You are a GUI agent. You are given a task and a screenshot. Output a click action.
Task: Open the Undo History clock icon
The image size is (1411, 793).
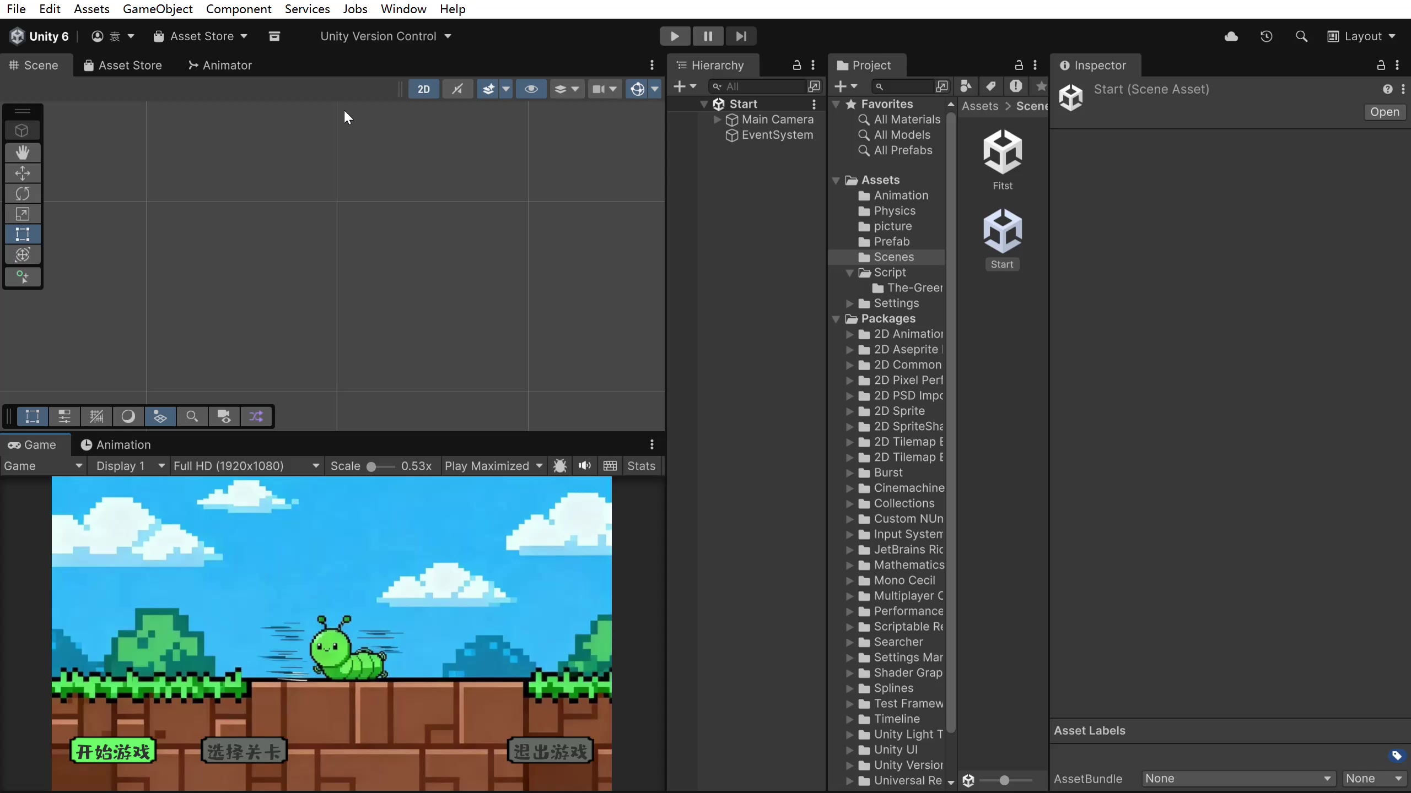pyautogui.click(x=1266, y=36)
